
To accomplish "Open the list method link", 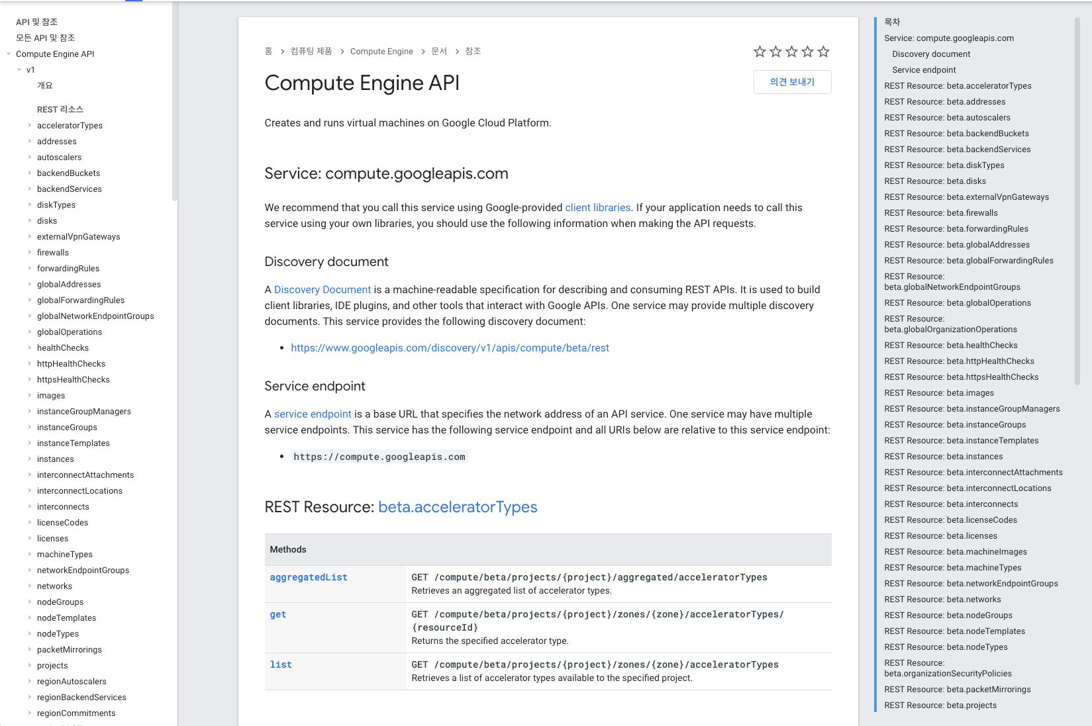I will point(281,665).
